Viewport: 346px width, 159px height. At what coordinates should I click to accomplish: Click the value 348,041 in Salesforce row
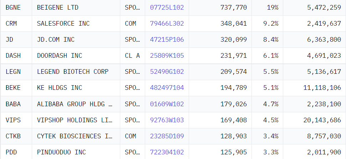234,24
